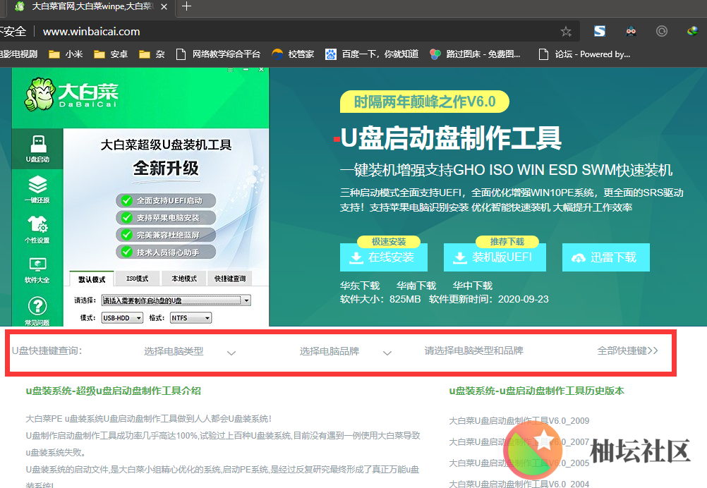Click the 时隔两年颠峰之作V6.0 banner badge

click(x=425, y=102)
